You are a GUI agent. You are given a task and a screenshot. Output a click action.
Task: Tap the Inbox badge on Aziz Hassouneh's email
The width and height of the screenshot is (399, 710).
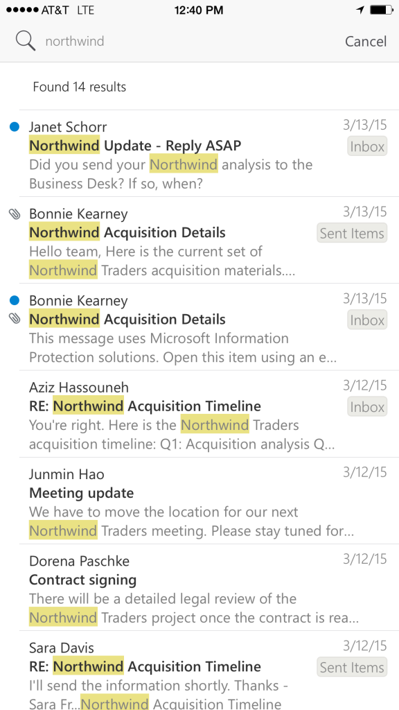366,406
